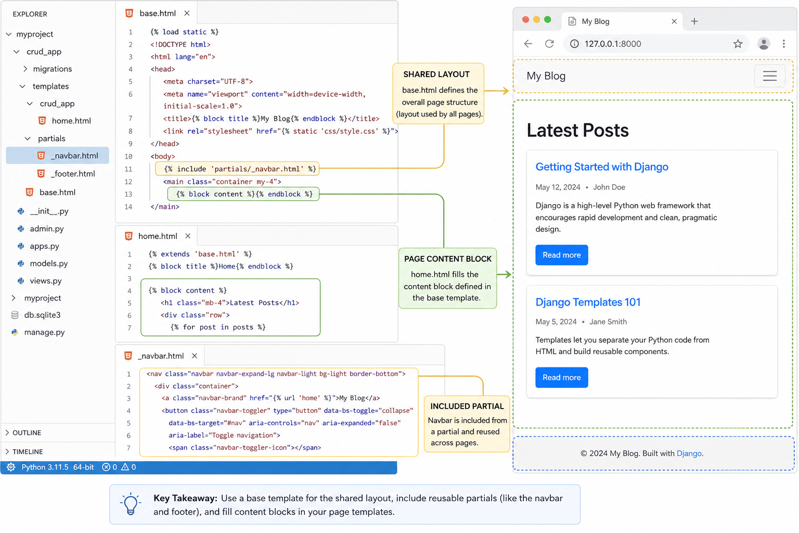Open the browser three-dot menu
The height and width of the screenshot is (533, 799).
(x=784, y=44)
